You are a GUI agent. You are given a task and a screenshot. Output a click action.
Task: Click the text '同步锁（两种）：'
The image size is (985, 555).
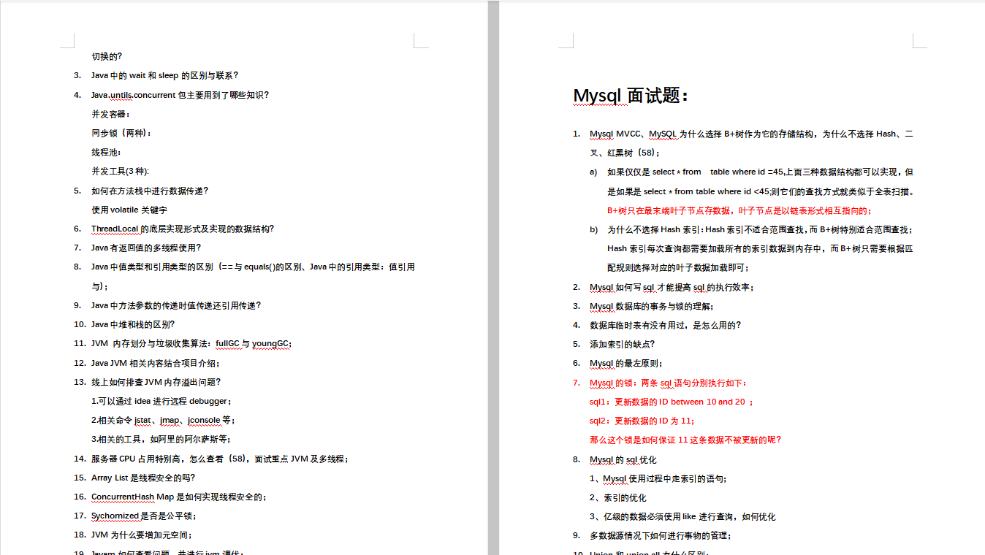[122, 133]
